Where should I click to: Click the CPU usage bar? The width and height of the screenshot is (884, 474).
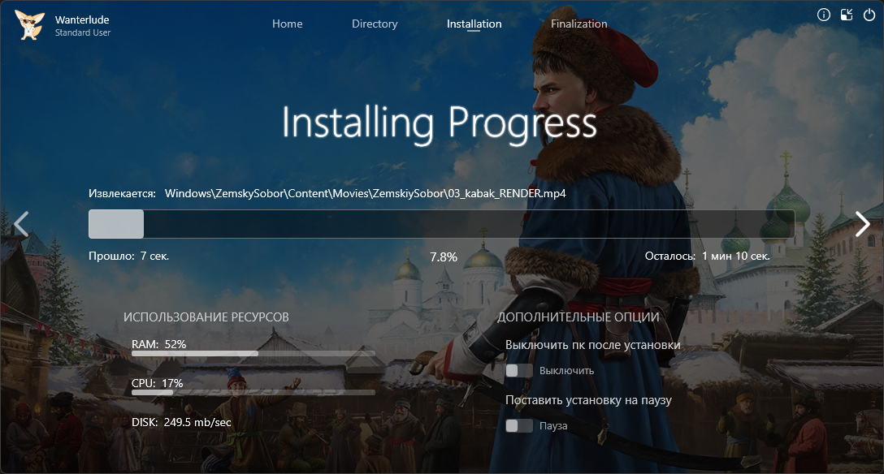point(253,392)
